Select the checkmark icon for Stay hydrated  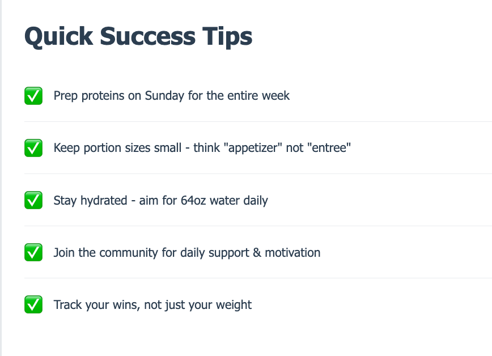click(x=33, y=200)
